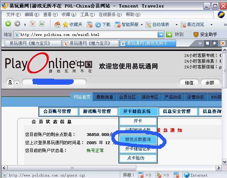Viewport: 227px width, 178px height.
Task: Open 编辑 menu
Action: pos(32,15)
